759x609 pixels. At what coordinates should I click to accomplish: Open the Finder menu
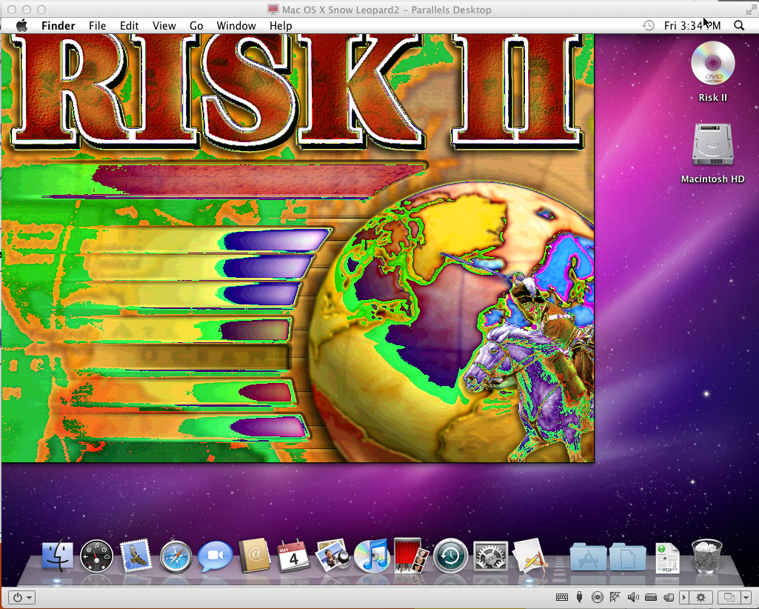(58, 26)
